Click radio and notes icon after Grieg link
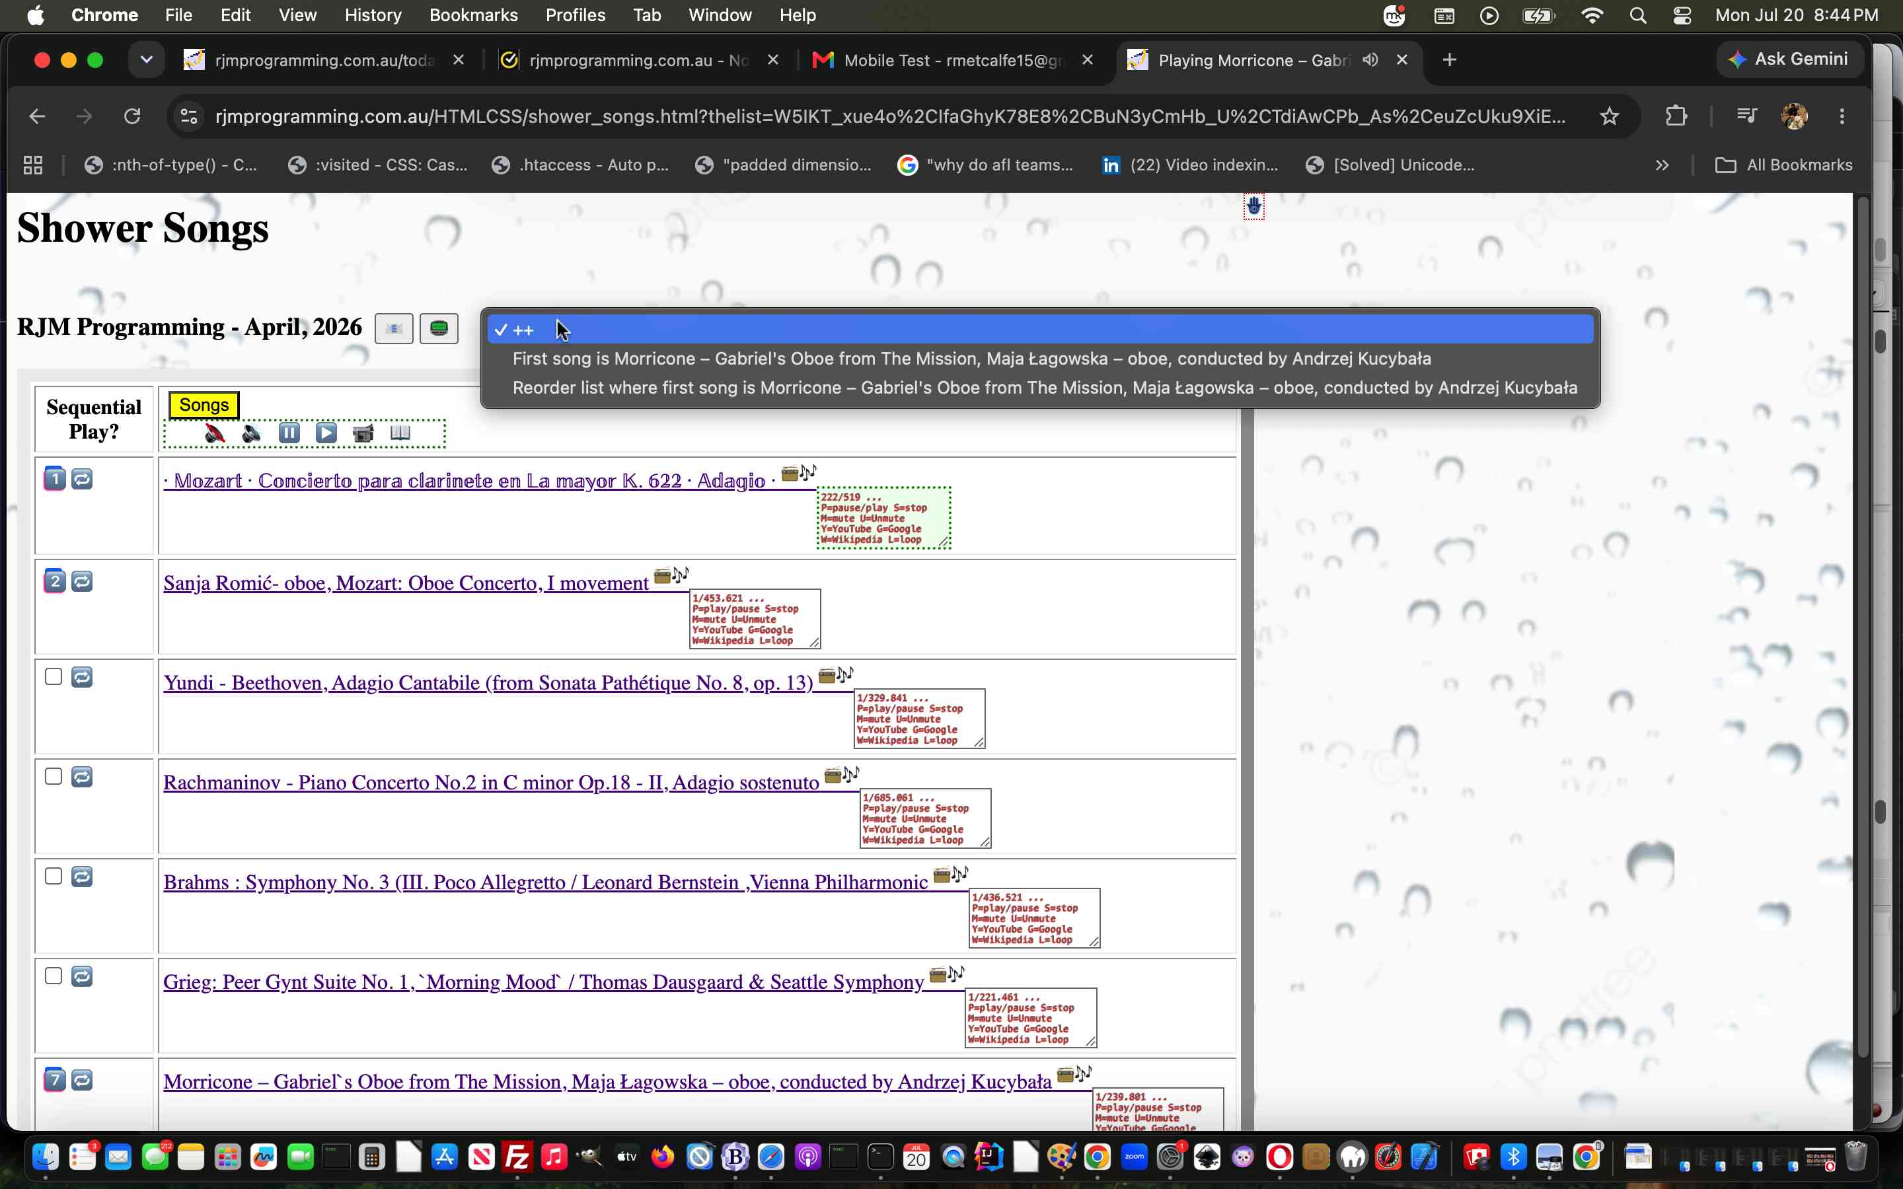 click(x=947, y=974)
